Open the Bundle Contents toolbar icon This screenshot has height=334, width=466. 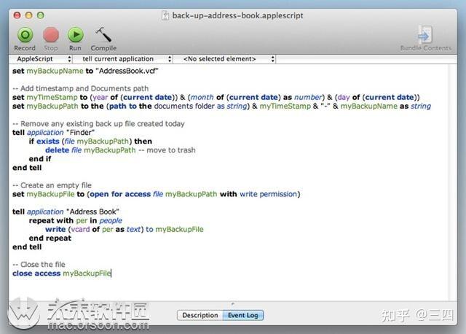425,34
